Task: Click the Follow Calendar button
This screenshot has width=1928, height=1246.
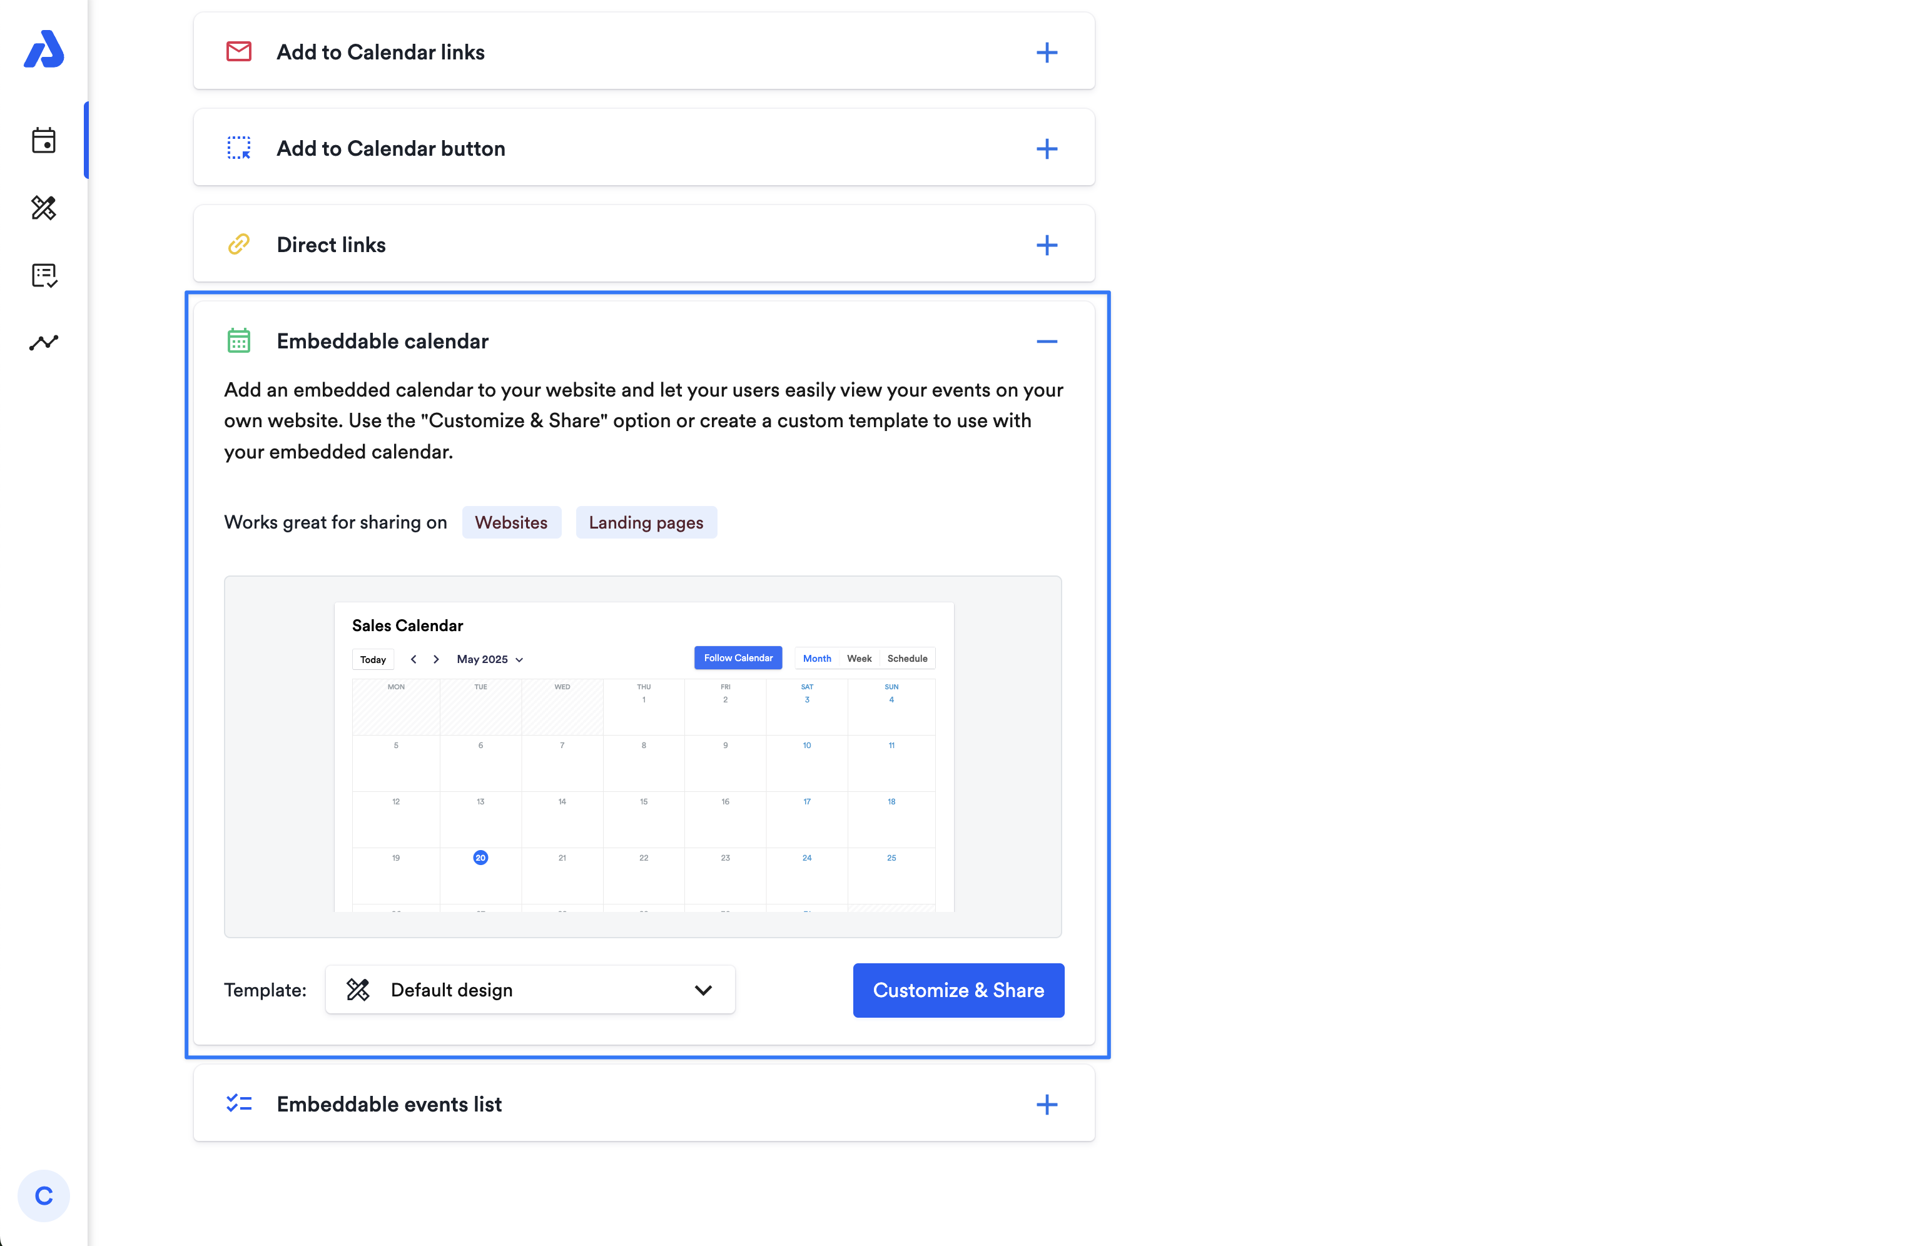Action: point(738,658)
